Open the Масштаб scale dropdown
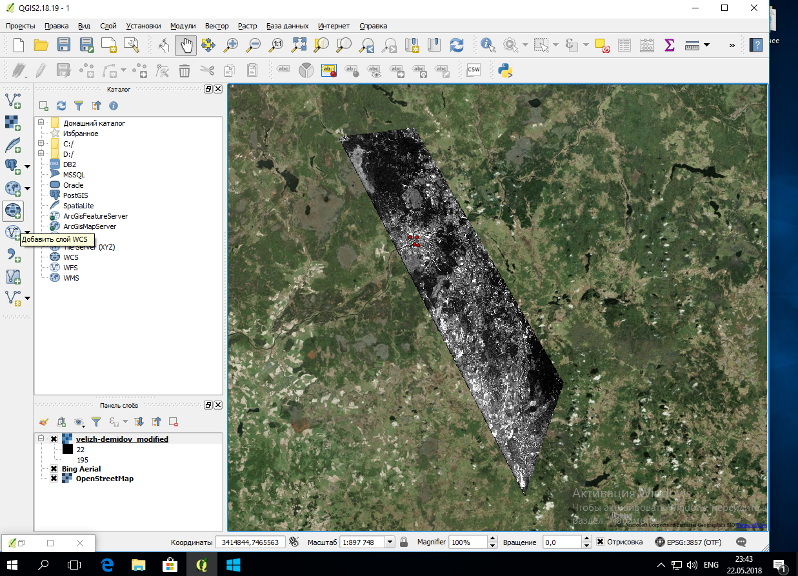The image size is (798, 576). click(390, 542)
